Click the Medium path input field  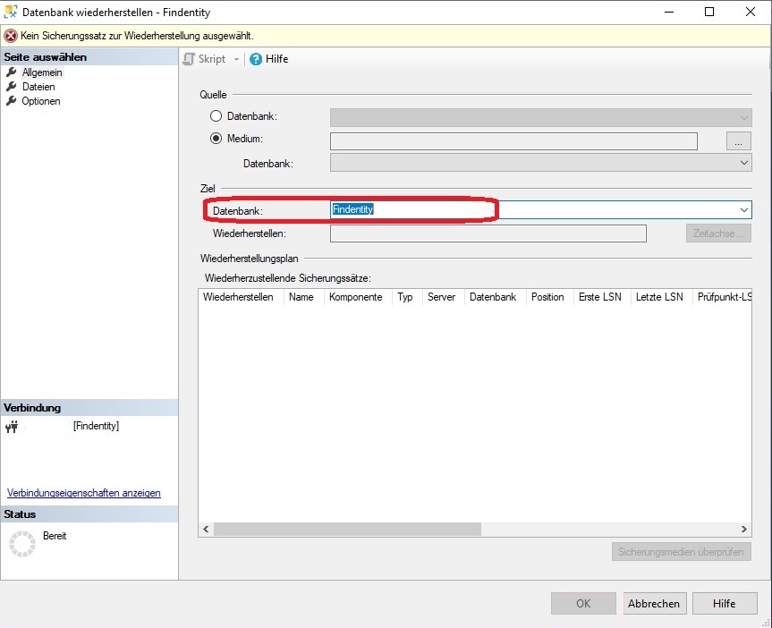tap(513, 141)
